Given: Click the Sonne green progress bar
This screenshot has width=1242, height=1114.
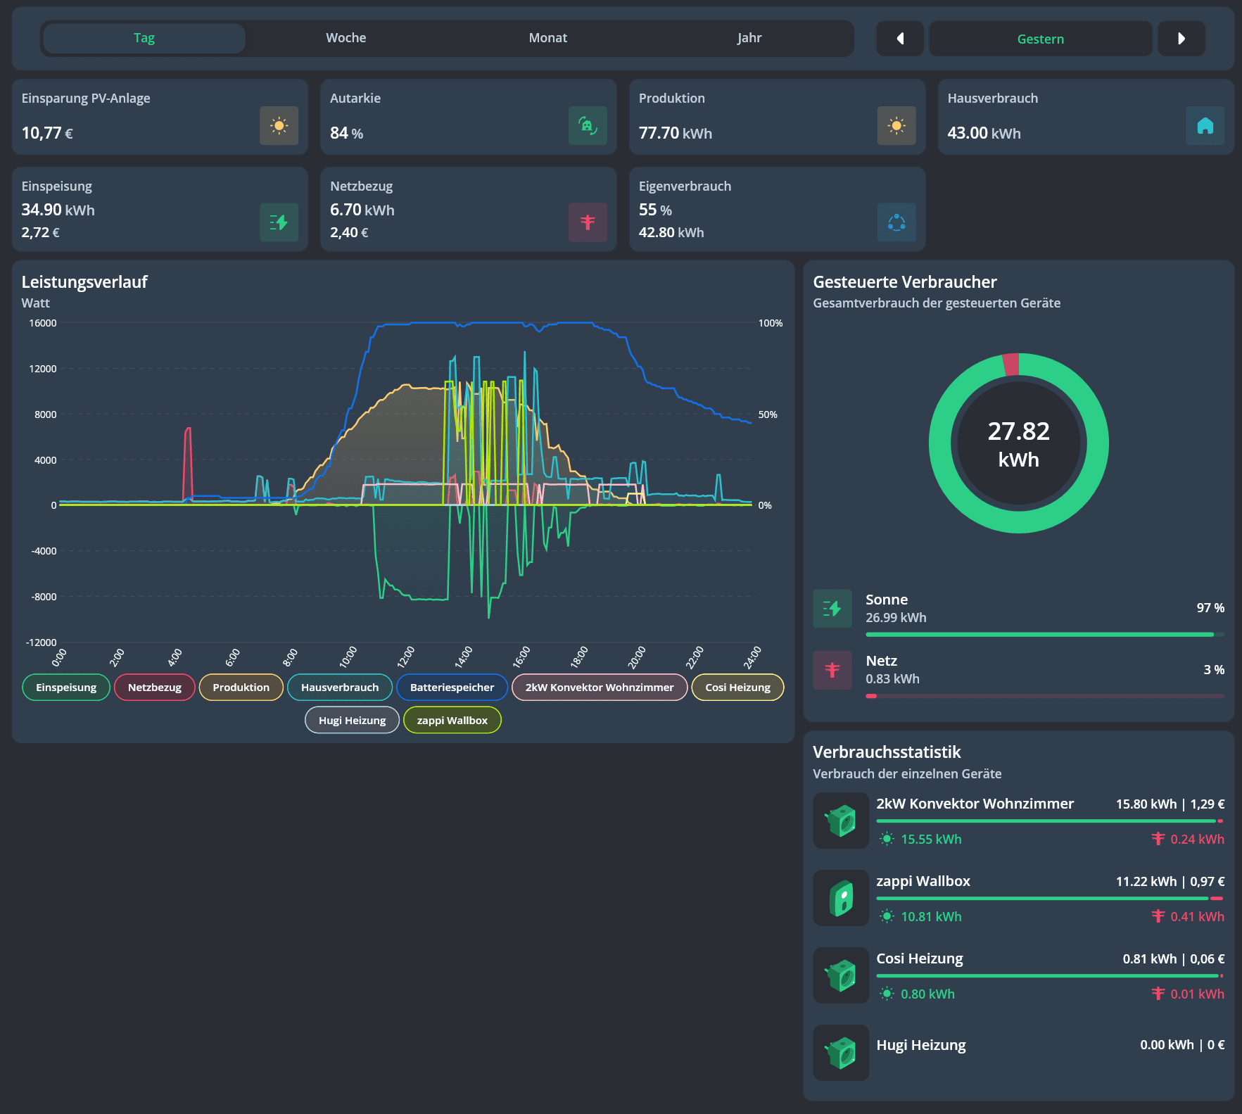Looking at the screenshot, I should coord(1040,635).
